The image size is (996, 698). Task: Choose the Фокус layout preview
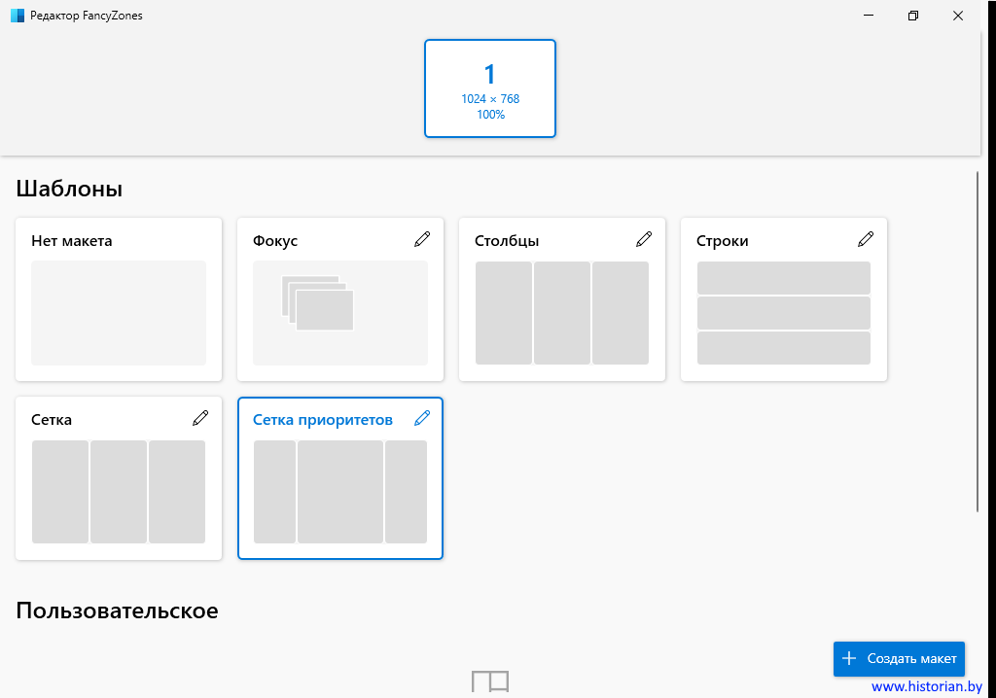[340, 312]
